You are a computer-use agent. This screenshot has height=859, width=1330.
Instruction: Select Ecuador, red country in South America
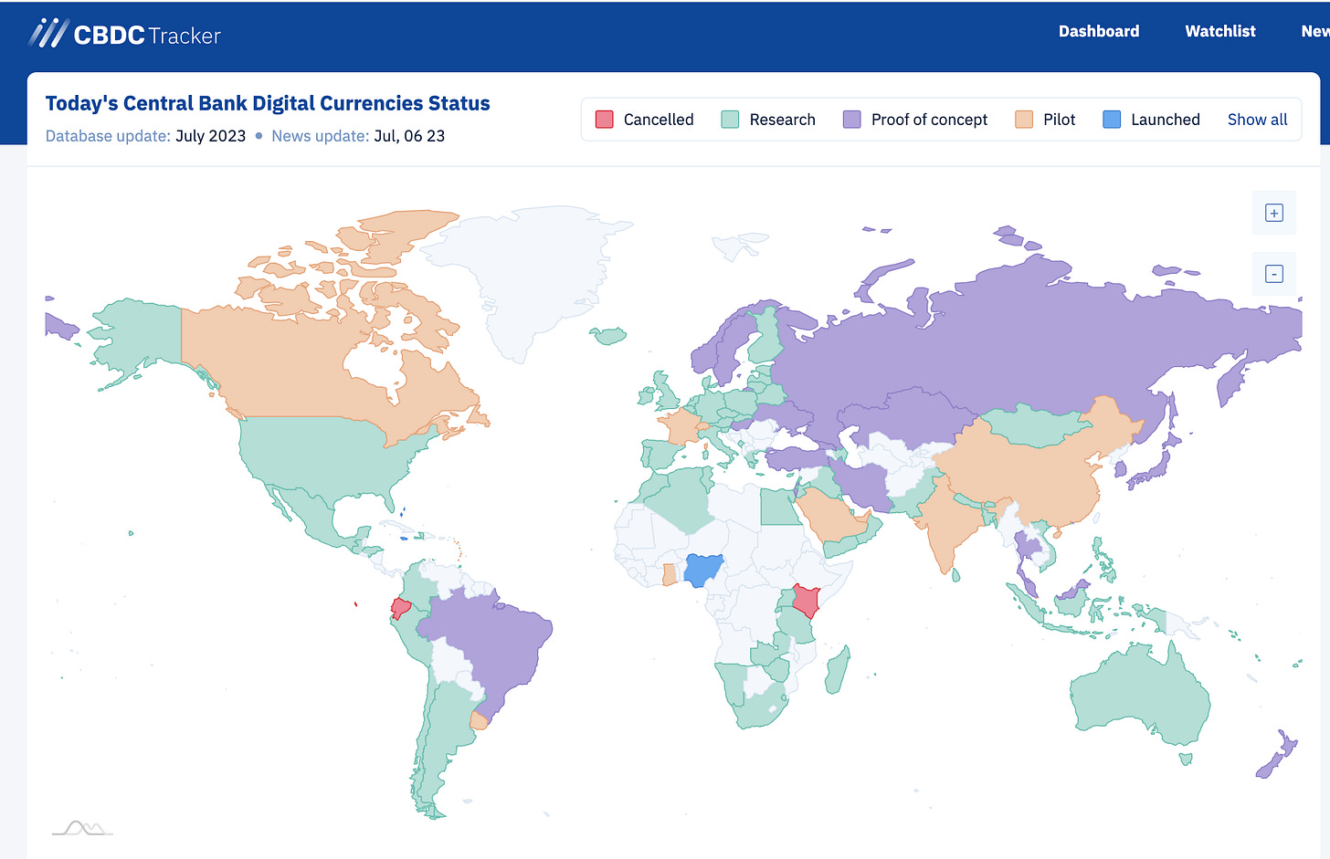click(x=401, y=608)
